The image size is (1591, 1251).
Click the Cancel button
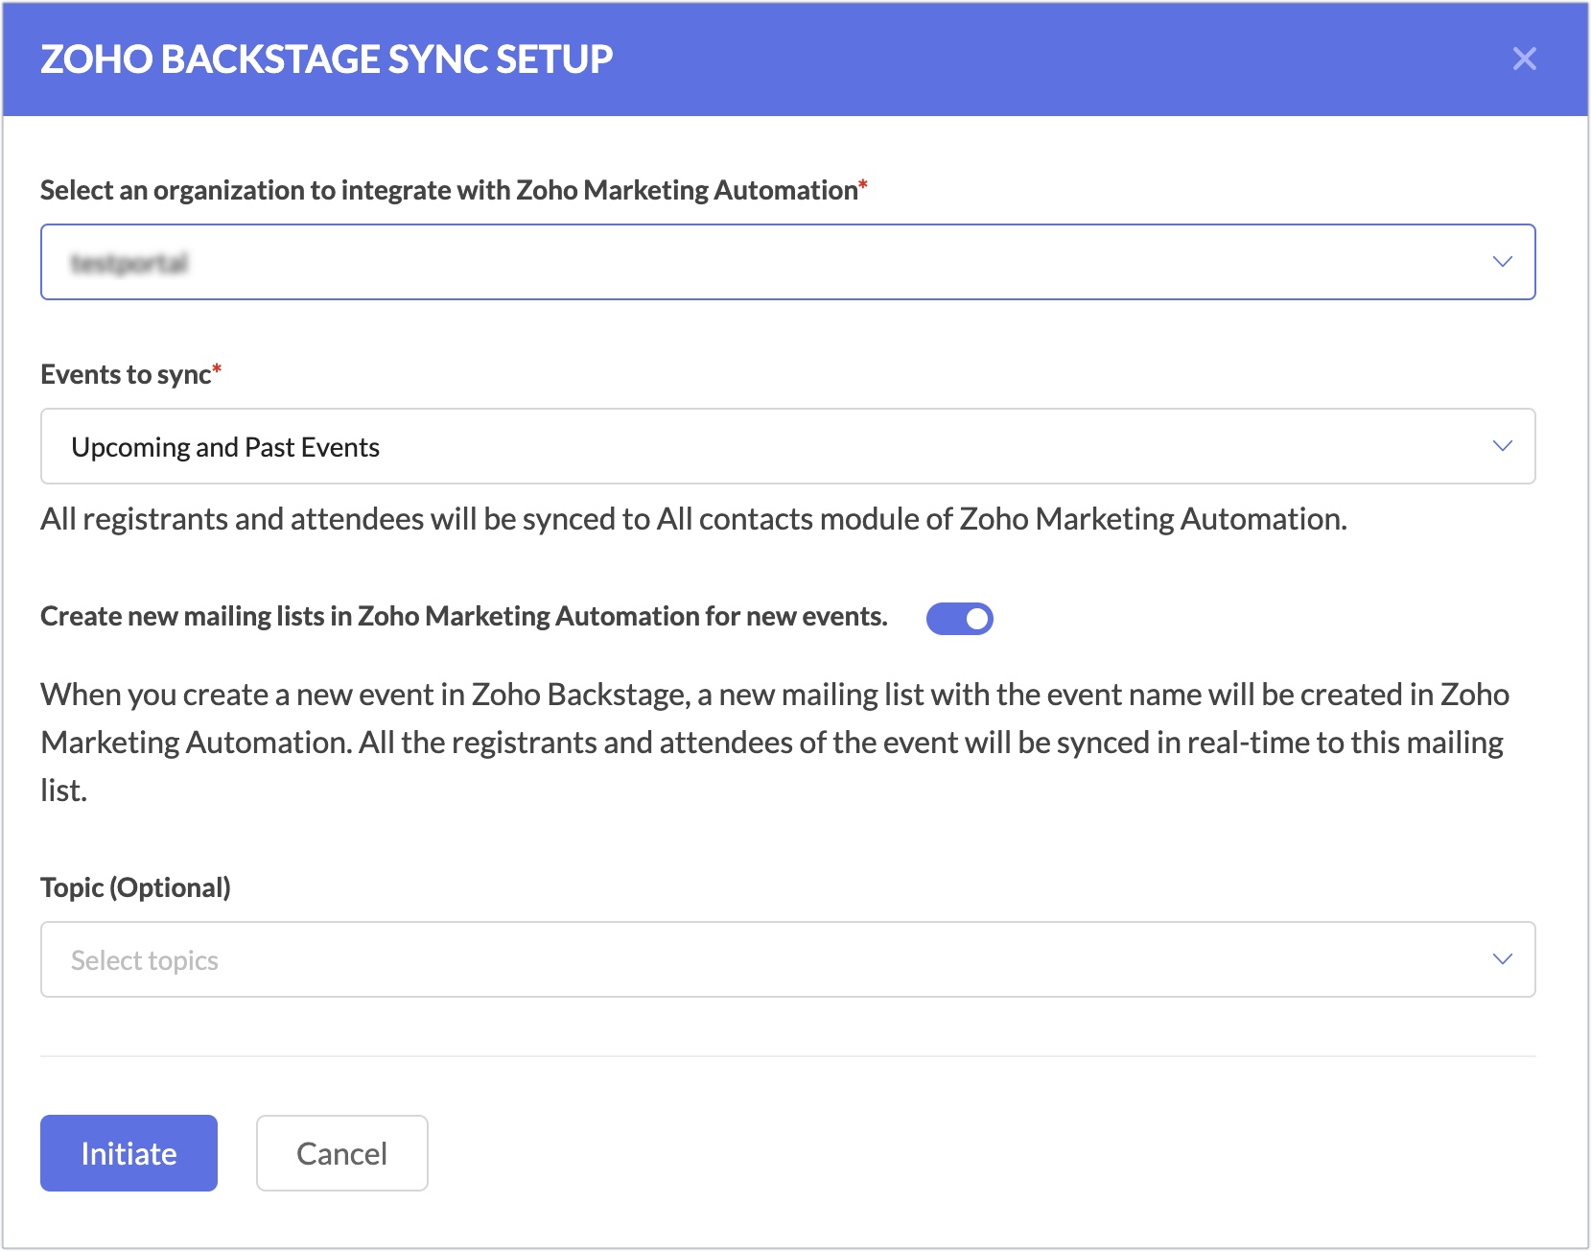(x=341, y=1153)
